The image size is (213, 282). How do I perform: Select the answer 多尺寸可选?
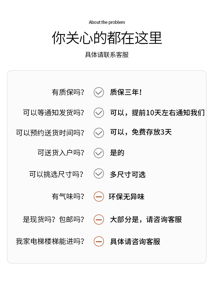point(128,174)
